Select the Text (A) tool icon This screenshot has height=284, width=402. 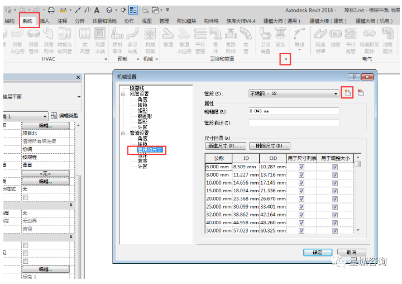point(97,10)
